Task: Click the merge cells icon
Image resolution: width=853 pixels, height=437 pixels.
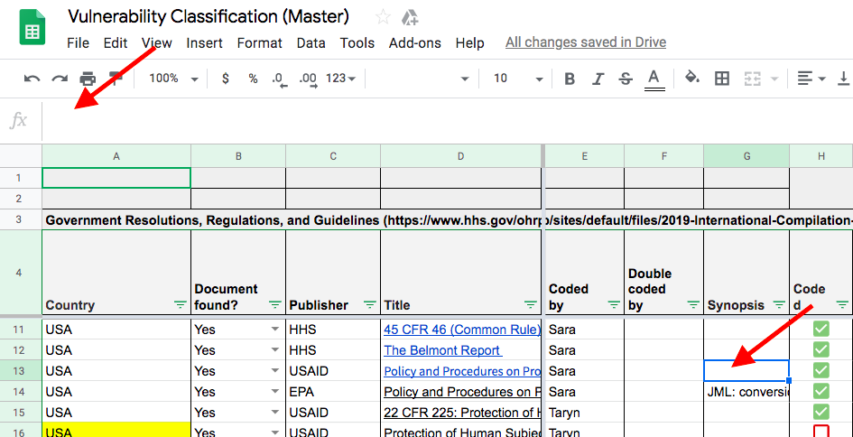Action: 752,79
